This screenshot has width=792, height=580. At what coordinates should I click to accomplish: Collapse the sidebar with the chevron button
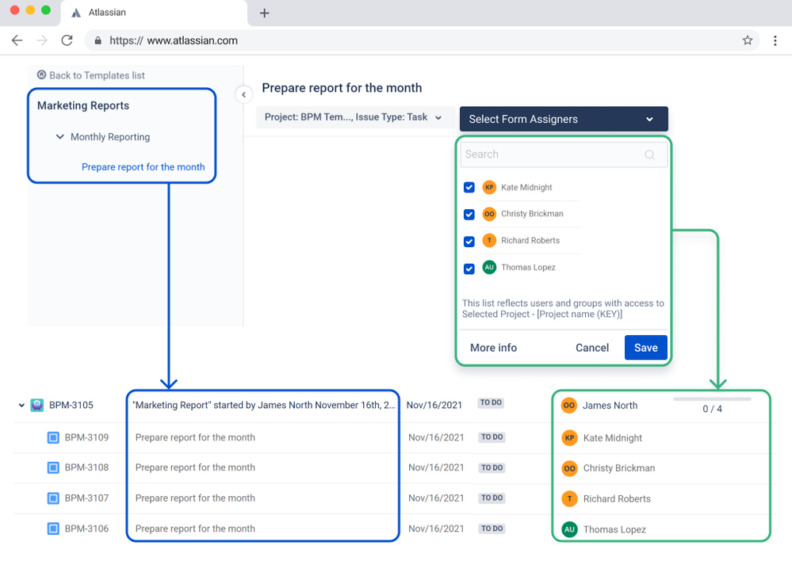(243, 94)
